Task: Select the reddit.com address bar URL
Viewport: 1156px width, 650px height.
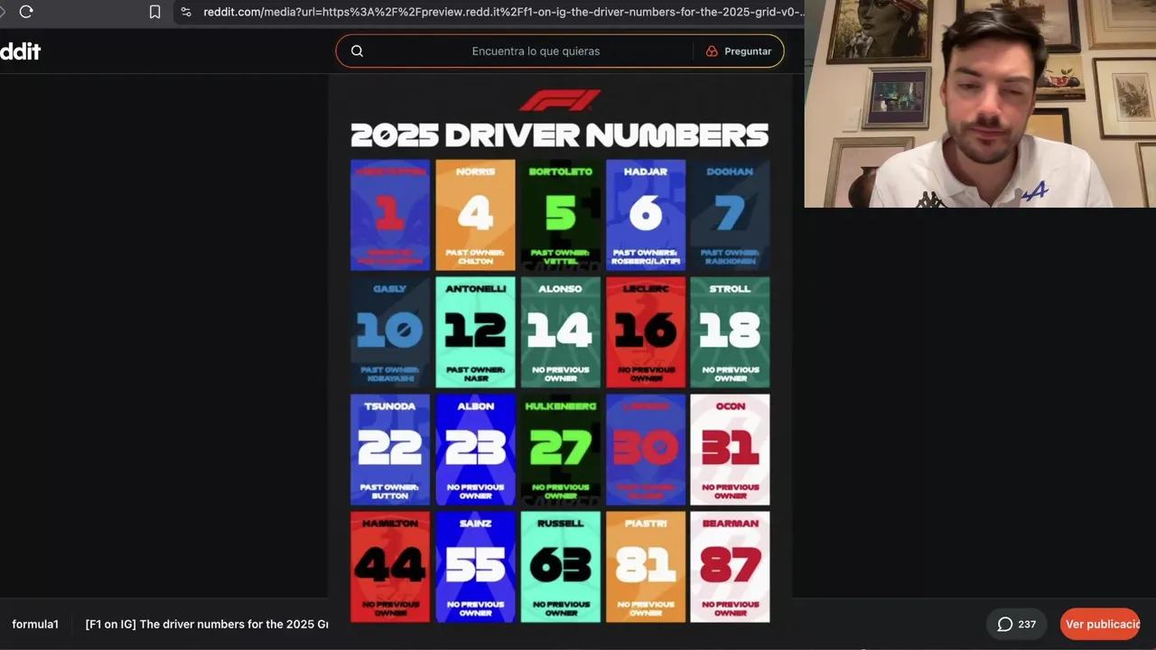Action: click(502, 12)
